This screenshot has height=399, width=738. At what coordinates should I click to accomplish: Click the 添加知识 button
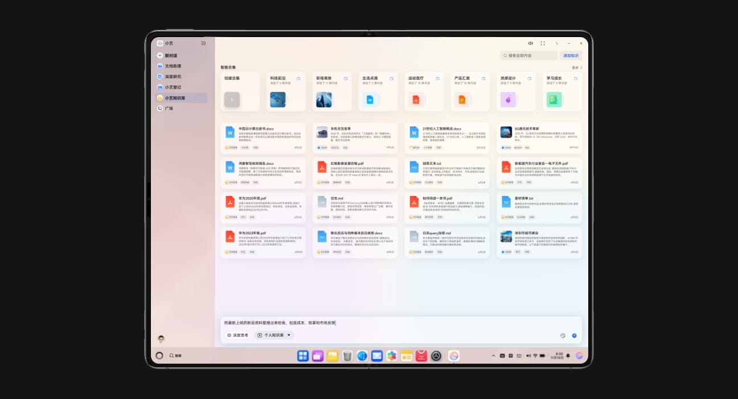pos(571,56)
